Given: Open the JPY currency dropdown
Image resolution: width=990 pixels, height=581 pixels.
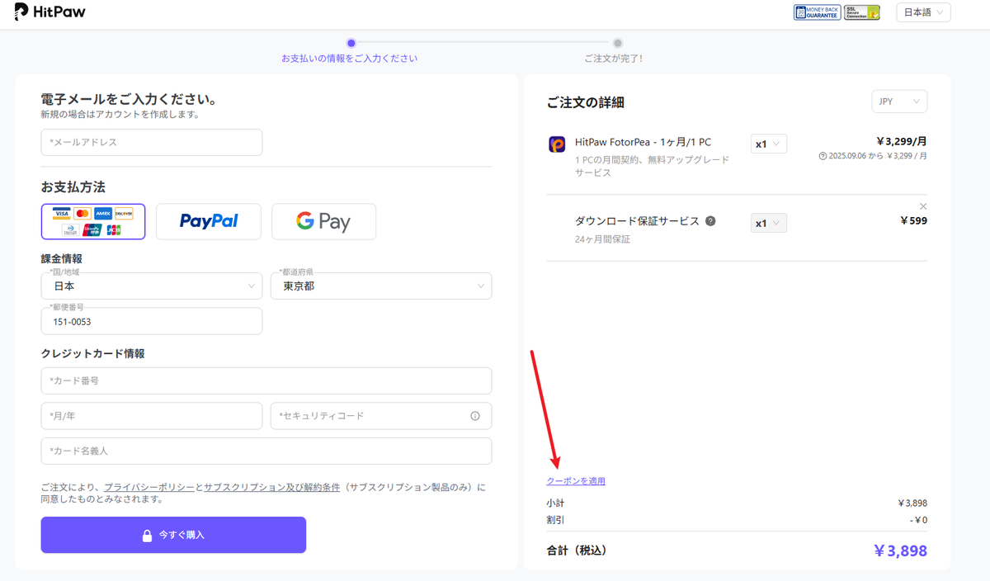Looking at the screenshot, I should (899, 102).
